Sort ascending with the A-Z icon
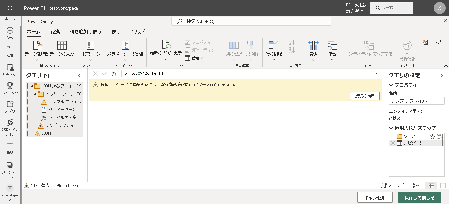Viewport: 449px width, 204px height. coord(292,43)
